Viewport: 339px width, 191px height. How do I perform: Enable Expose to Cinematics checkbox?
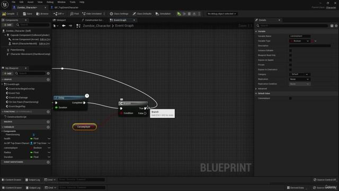pyautogui.click(x=290, y=70)
